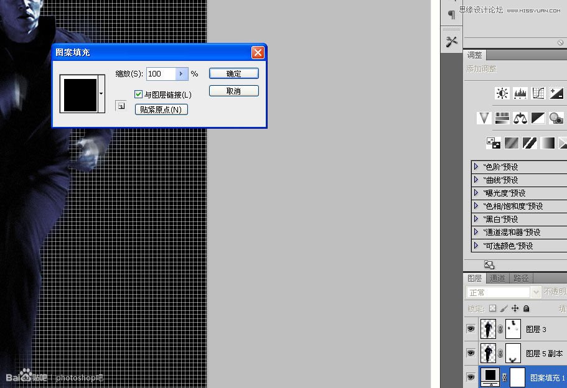This screenshot has width=567, height=388.
Task: Hide the 图层 3 layer
Action: 472,329
